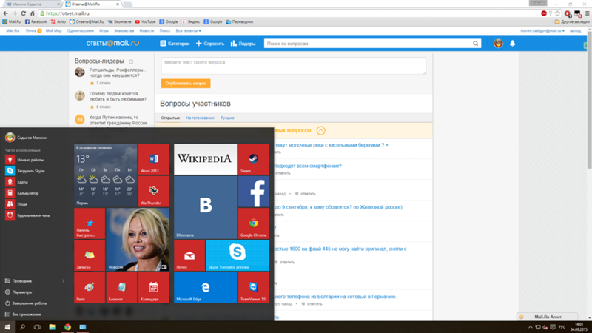Image resolution: width=592 pixels, height=333 pixels.
Task: Open YouTube bookmark in bookmarks bar
Action: pyautogui.click(x=145, y=22)
